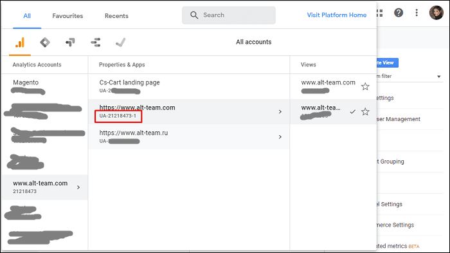Select the Cs-Cart landing page property
The image size is (450, 253).
(189, 86)
